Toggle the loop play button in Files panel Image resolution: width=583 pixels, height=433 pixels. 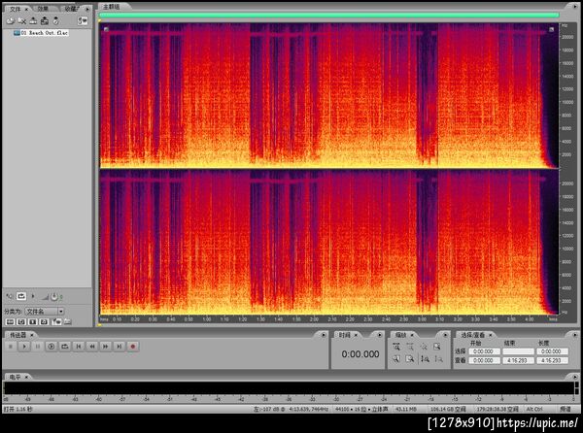tap(21, 296)
